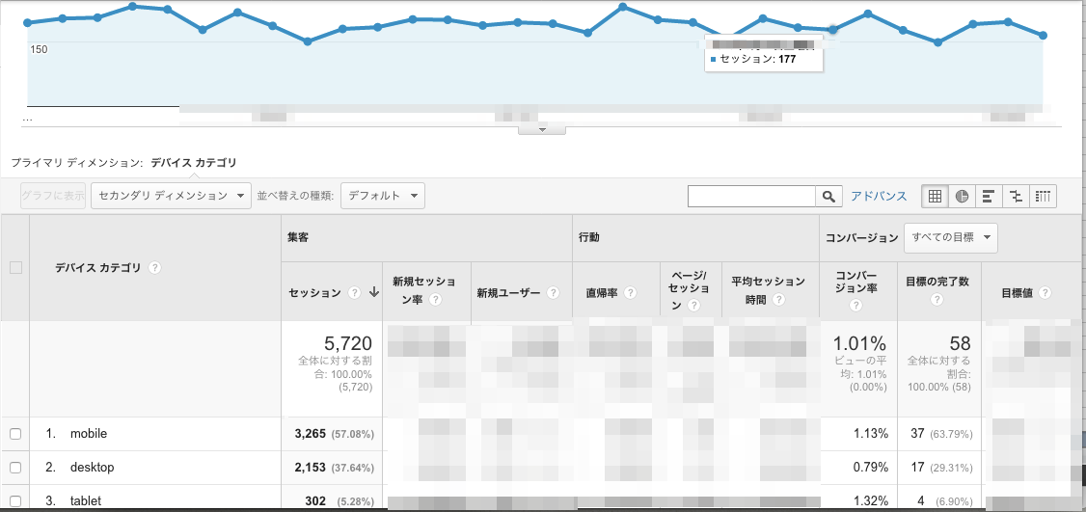Switch to the performance bar view icon

[x=989, y=196]
